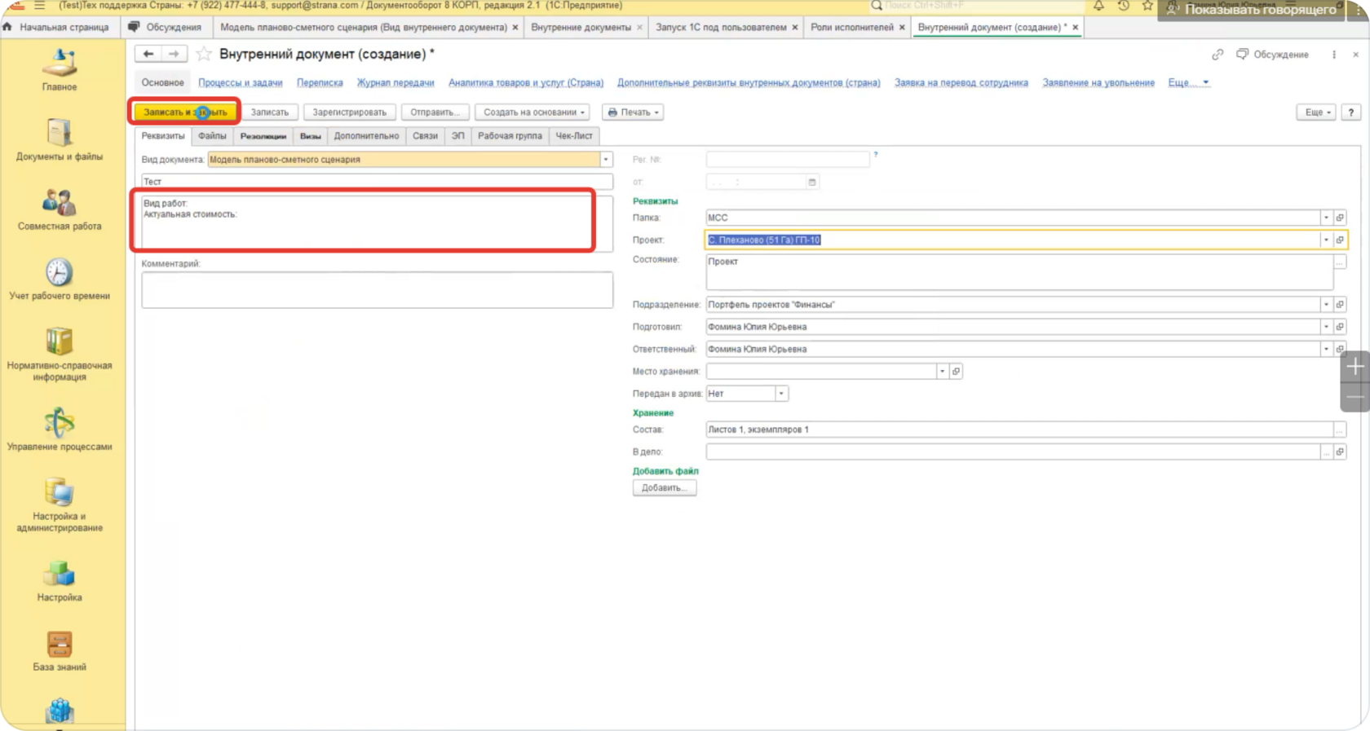Open Настройка и администрирование section
This screenshot has height=731, width=1370.
(60, 505)
